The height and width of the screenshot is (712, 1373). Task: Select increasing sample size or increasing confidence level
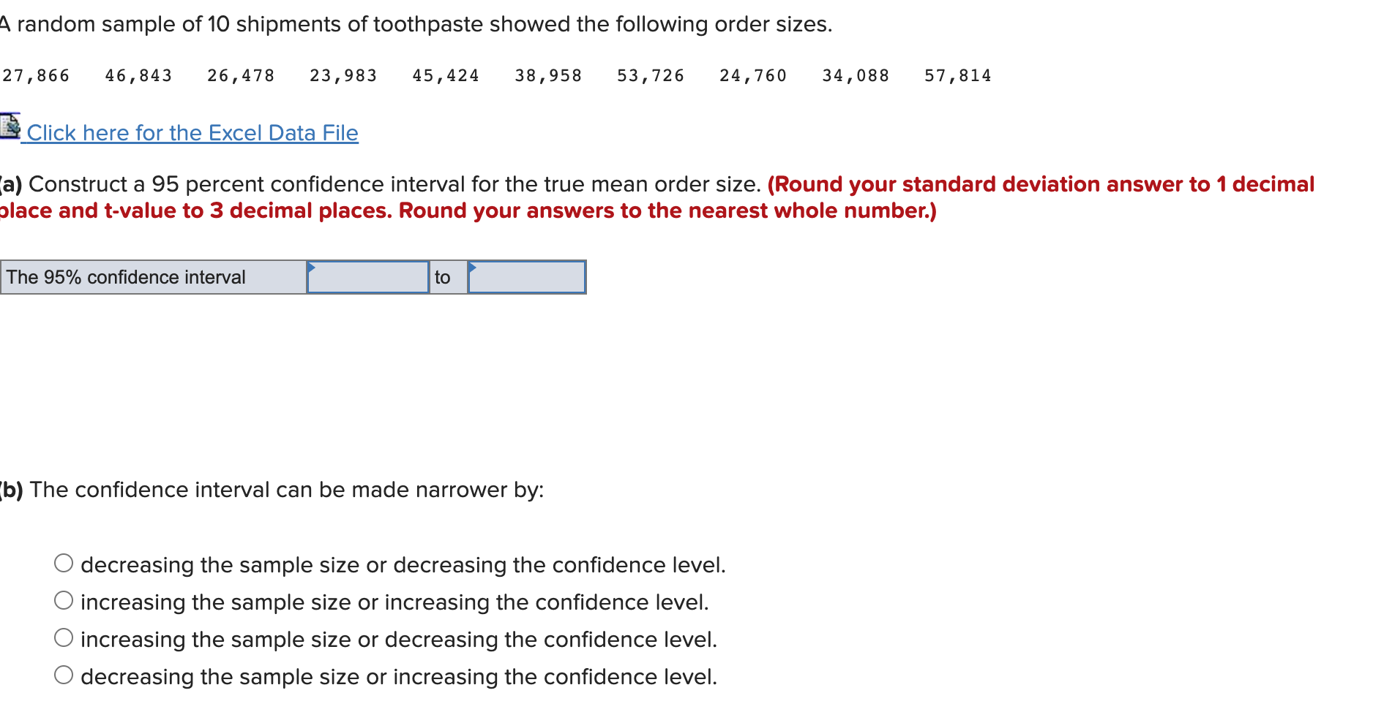(x=64, y=599)
